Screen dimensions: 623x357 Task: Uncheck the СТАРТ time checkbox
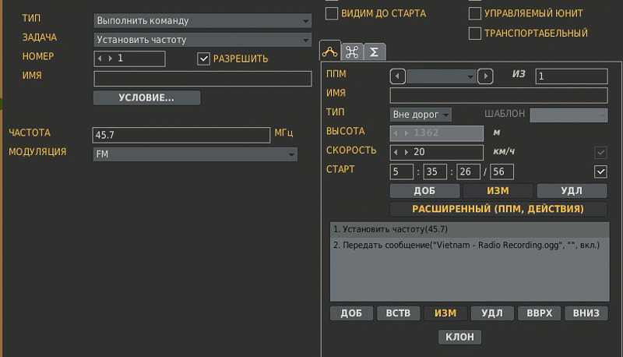click(600, 171)
